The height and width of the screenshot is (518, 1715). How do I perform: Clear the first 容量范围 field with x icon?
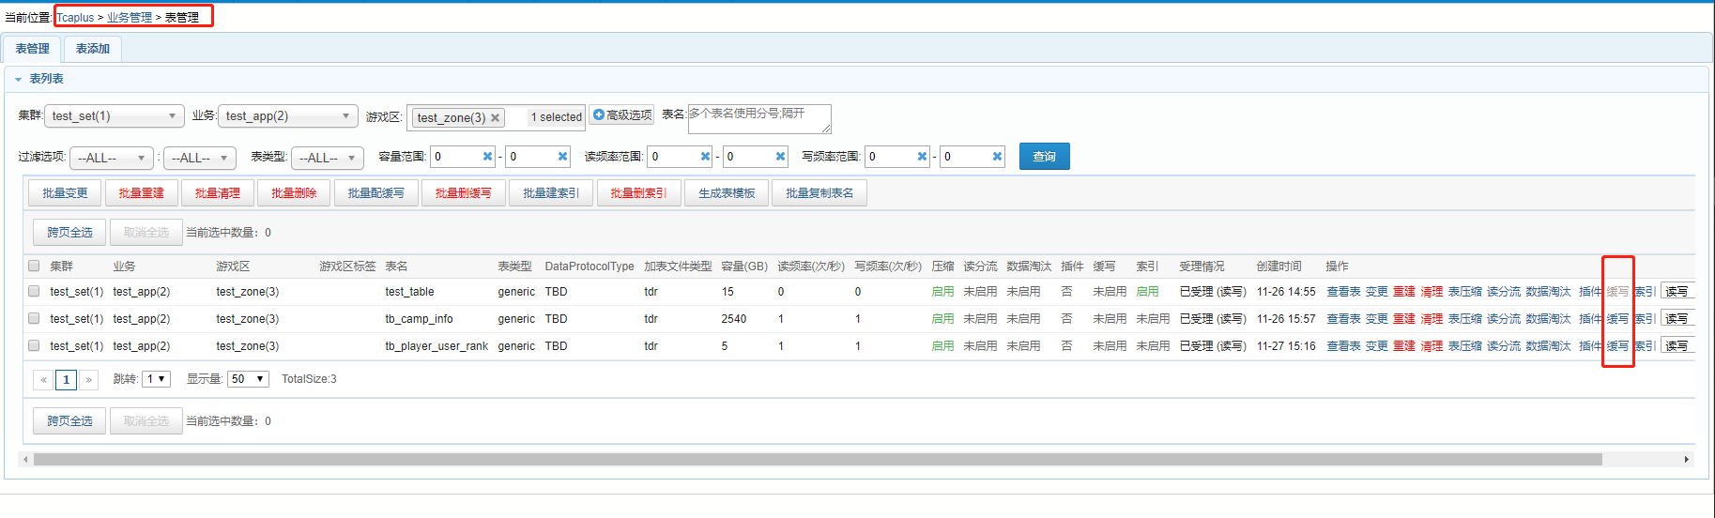click(x=487, y=157)
